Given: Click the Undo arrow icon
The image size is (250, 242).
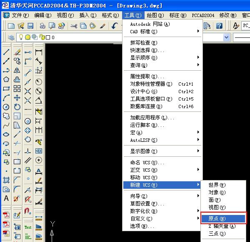Looking at the screenshot, I should 115,26.
